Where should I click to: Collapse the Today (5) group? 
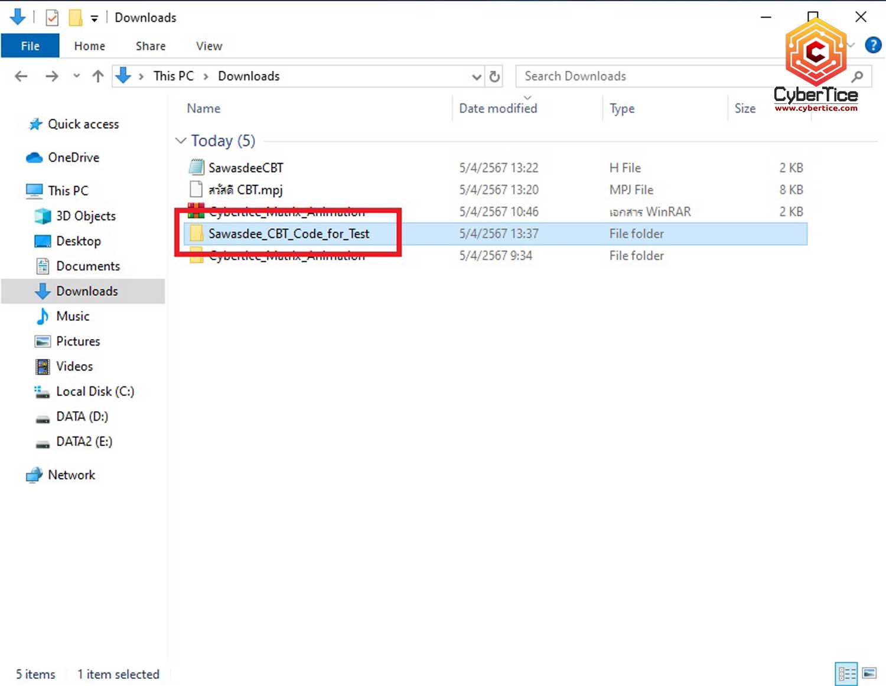[181, 141]
